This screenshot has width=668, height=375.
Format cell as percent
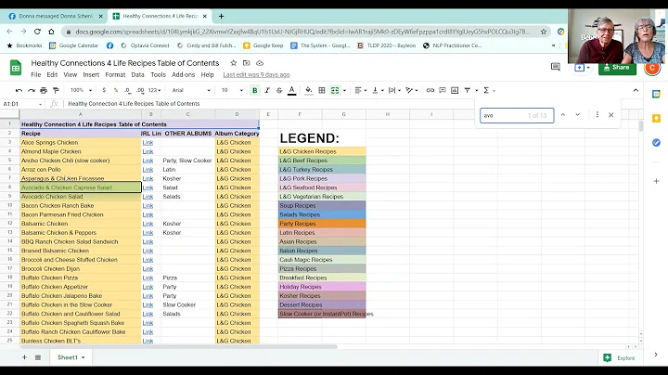(x=116, y=90)
